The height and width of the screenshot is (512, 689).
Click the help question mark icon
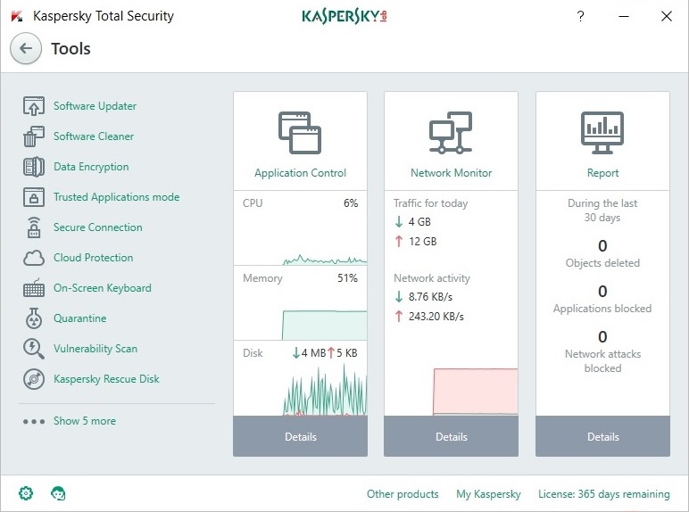(580, 16)
